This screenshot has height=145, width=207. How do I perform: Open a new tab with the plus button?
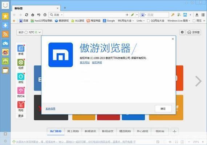(65, 8)
